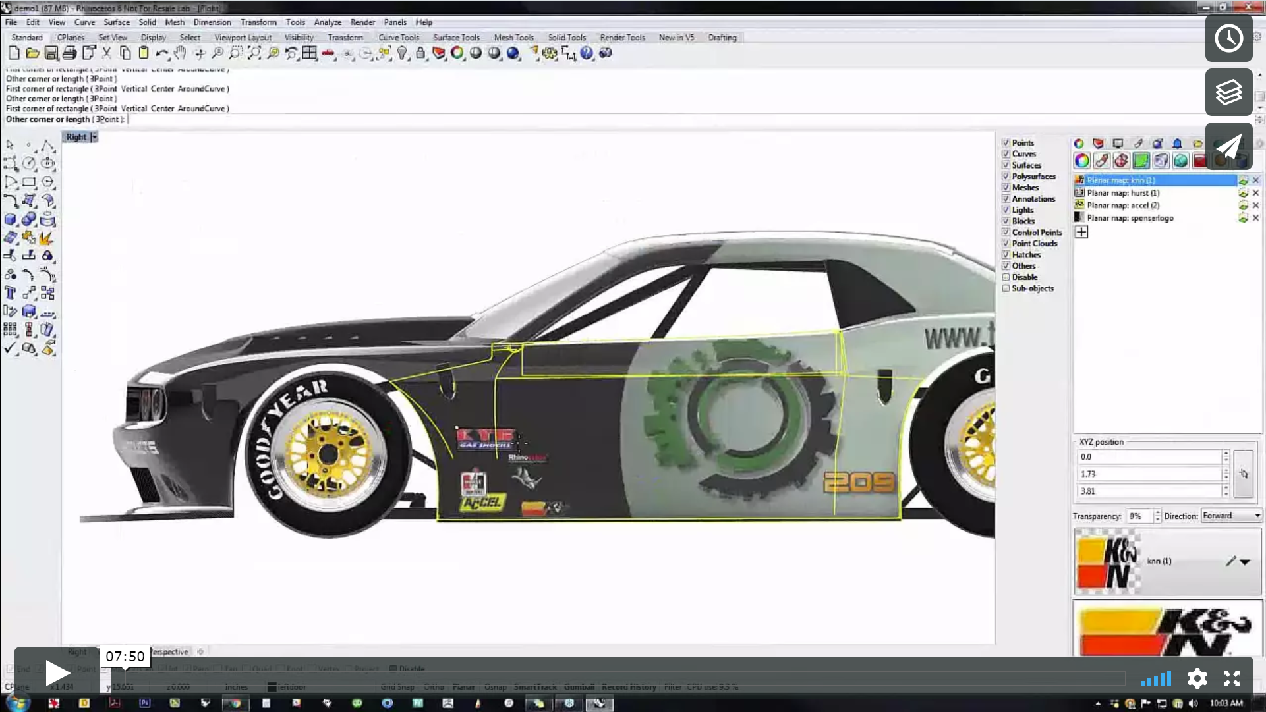
Task: Click the Undo arrow icon
Action: click(x=162, y=53)
